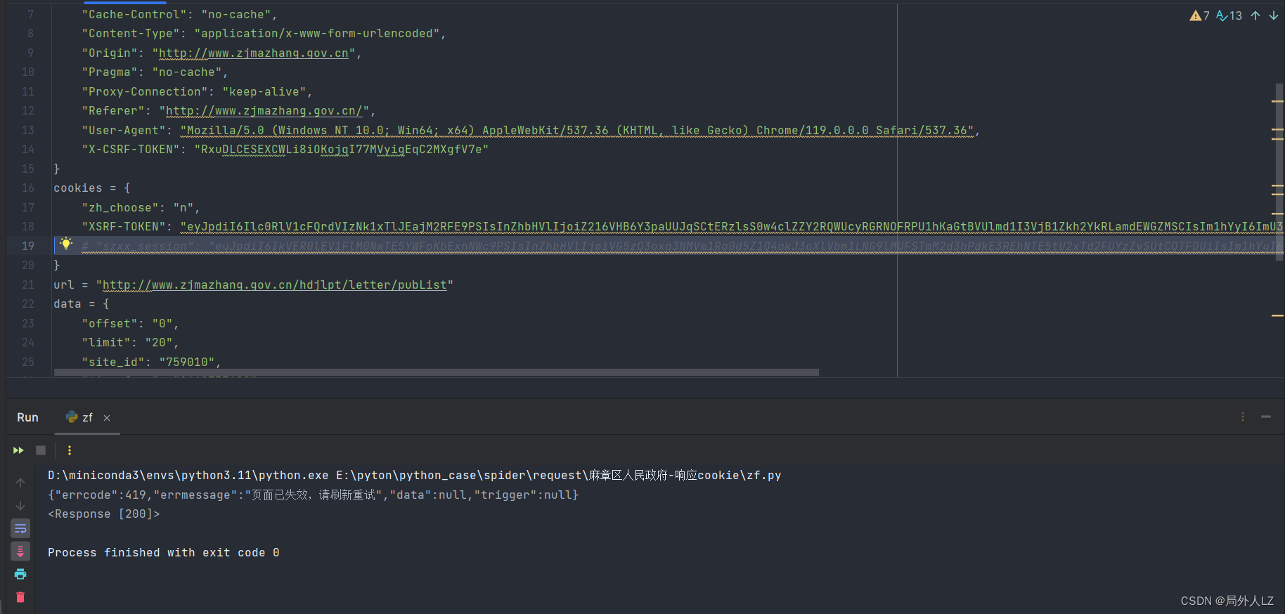Jump up the stack trace arrow
This screenshot has height=614, width=1285.
(20, 483)
